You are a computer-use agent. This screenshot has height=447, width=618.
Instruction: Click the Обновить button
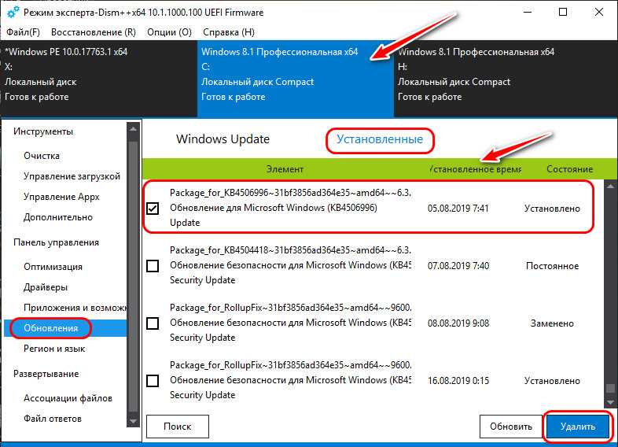511,427
